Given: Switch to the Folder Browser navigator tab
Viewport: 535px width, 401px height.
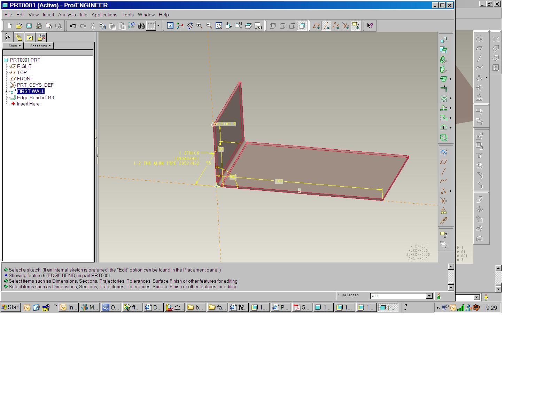Looking at the screenshot, I should pos(19,37).
